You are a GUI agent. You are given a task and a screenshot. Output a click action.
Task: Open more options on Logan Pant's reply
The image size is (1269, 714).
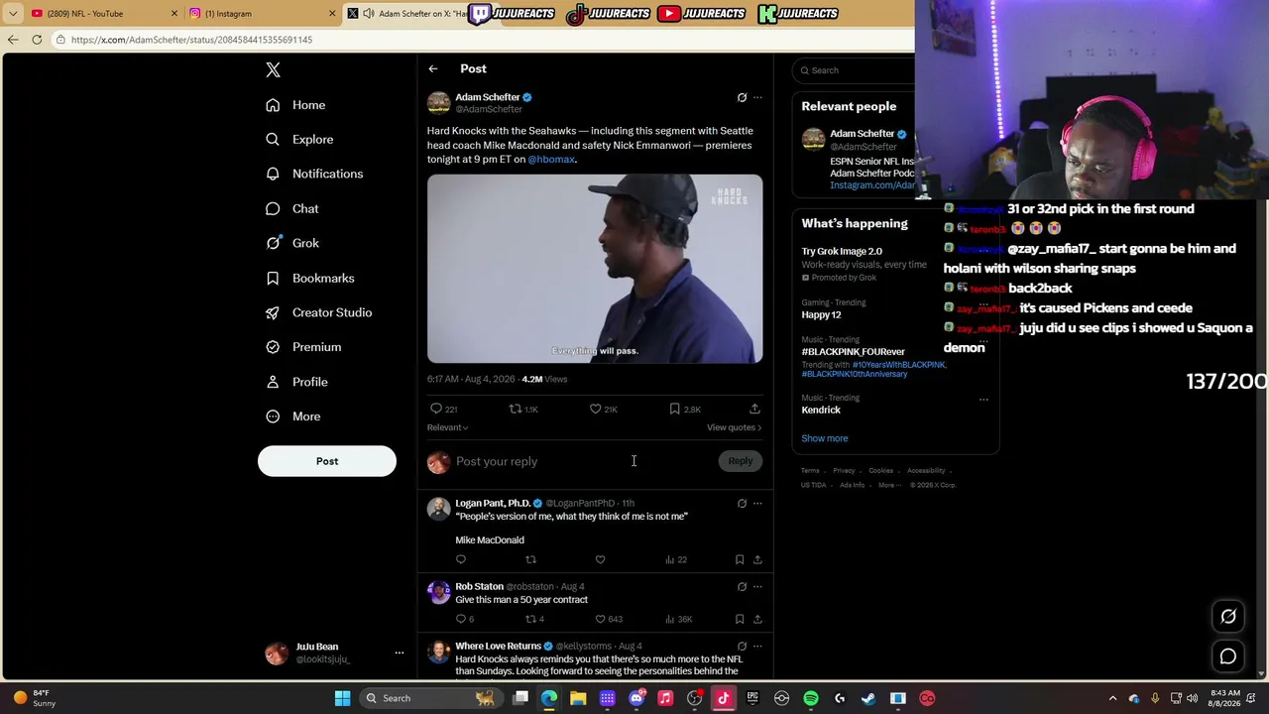click(x=757, y=504)
